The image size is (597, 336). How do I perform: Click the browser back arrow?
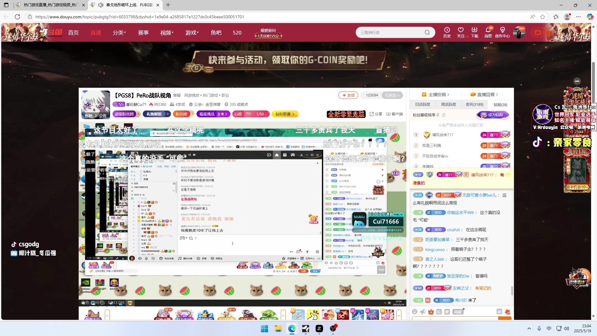coord(6,17)
